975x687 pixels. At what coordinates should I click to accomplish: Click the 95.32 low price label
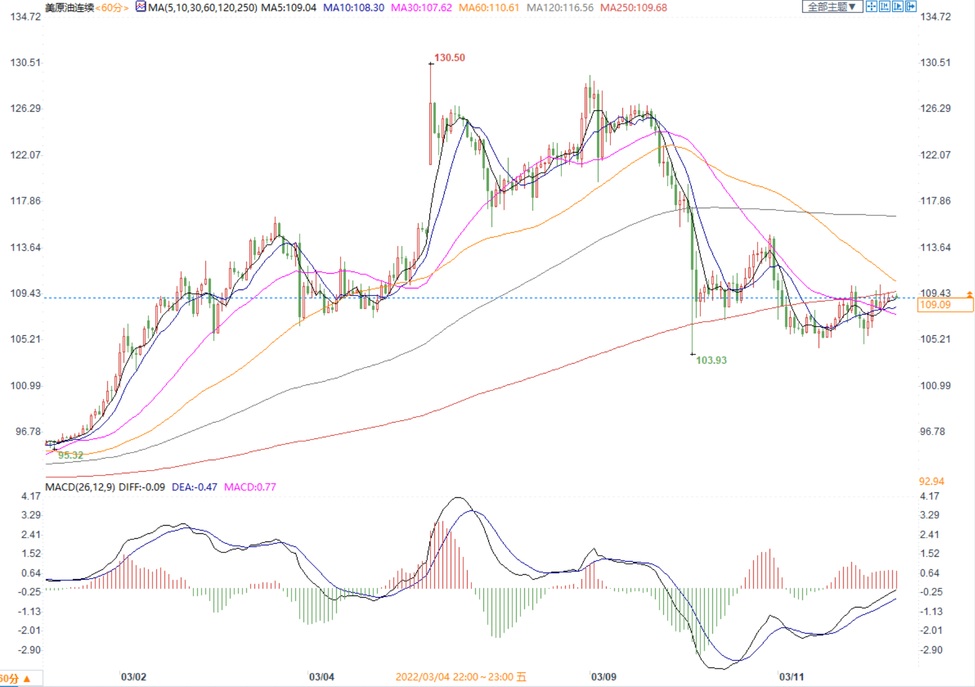pyautogui.click(x=70, y=455)
